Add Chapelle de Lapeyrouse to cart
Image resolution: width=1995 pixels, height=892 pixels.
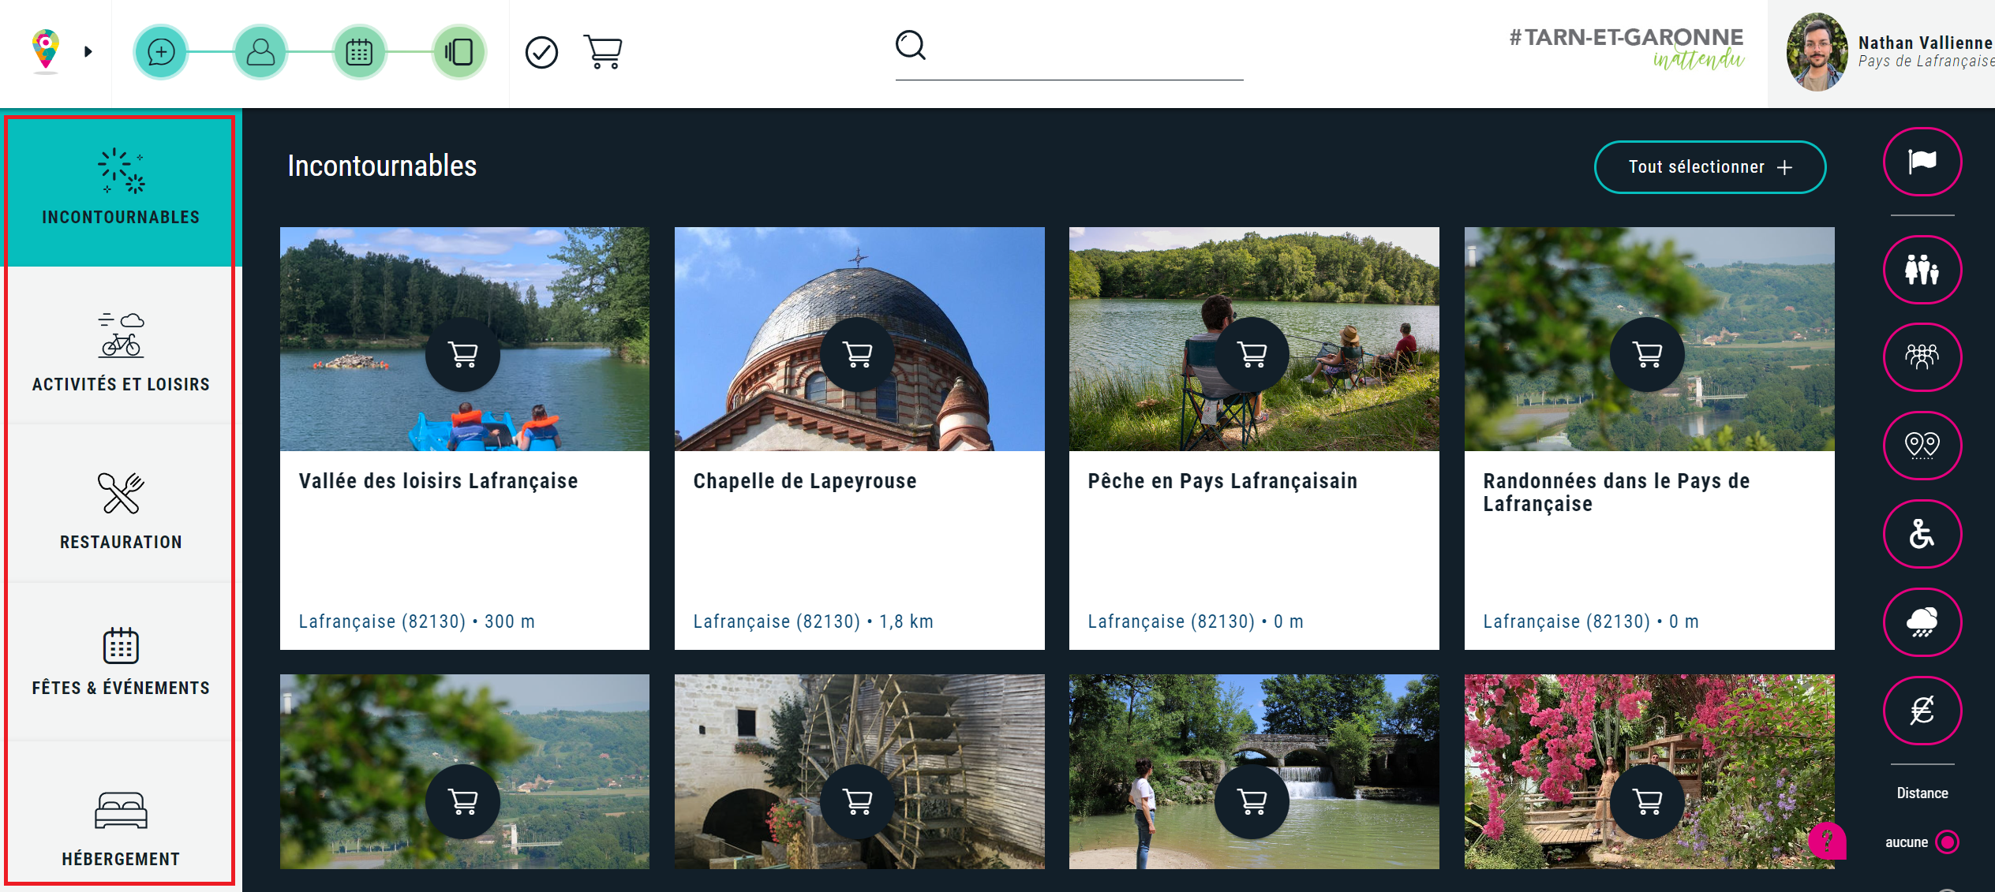(x=858, y=355)
